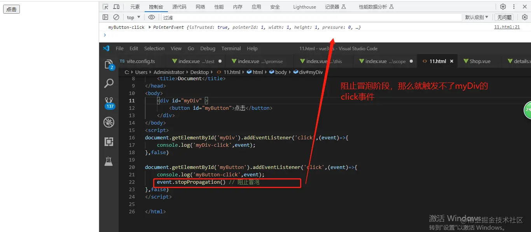Screen dimensions: 531x232
Task: Open the 11.html:21 source link
Action: (507, 27)
